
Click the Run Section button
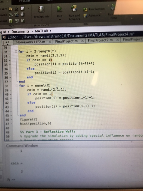click(x=94, y=9)
